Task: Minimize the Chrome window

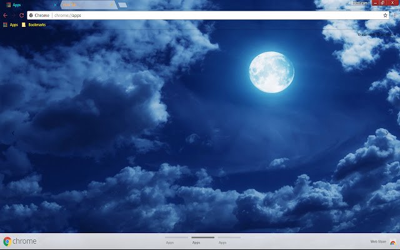Action: (x=375, y=2)
